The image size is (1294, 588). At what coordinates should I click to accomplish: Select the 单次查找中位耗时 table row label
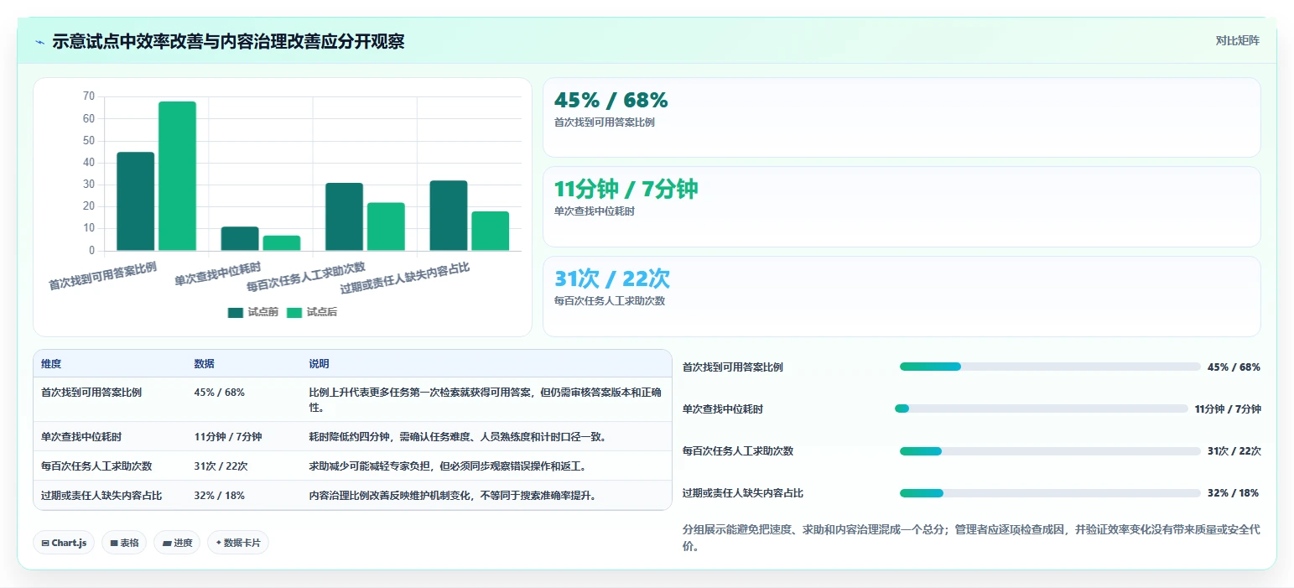click(x=81, y=437)
